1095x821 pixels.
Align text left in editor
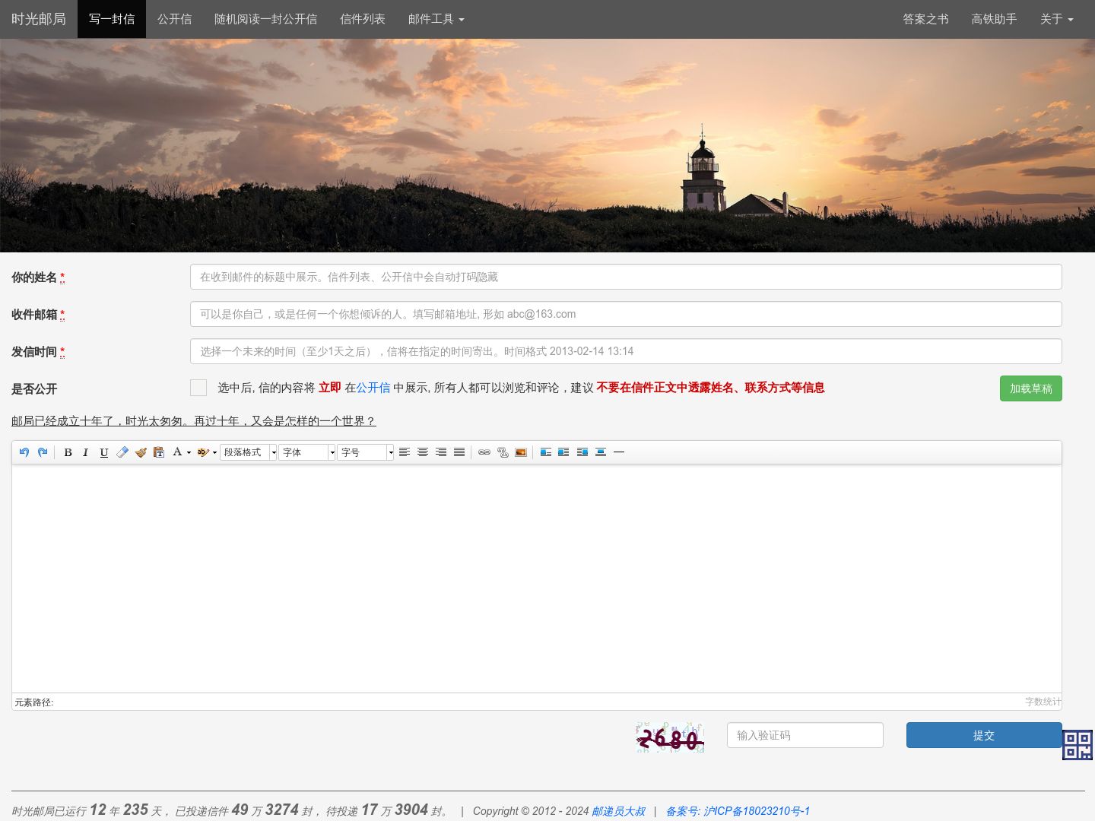click(x=405, y=452)
